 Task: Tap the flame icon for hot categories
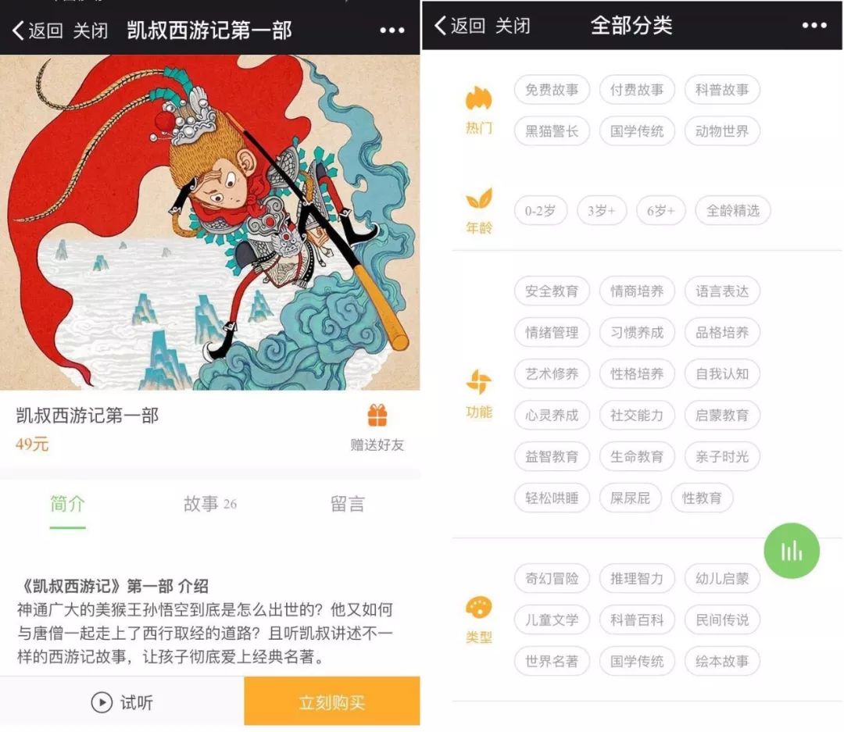coord(478,98)
